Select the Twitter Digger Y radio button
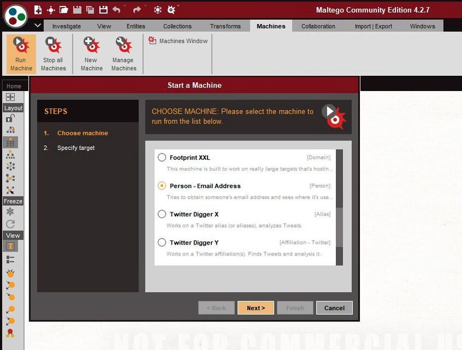 click(162, 242)
